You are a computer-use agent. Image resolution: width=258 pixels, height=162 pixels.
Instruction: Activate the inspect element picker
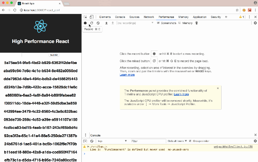85,17
